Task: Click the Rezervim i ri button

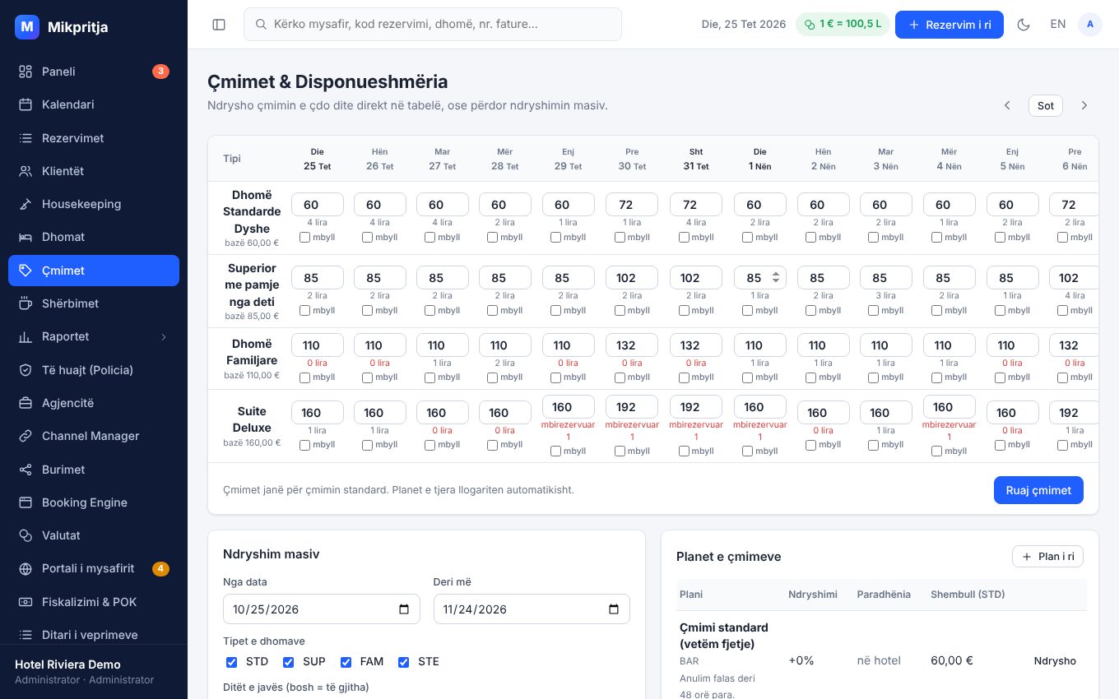Action: 950,25
